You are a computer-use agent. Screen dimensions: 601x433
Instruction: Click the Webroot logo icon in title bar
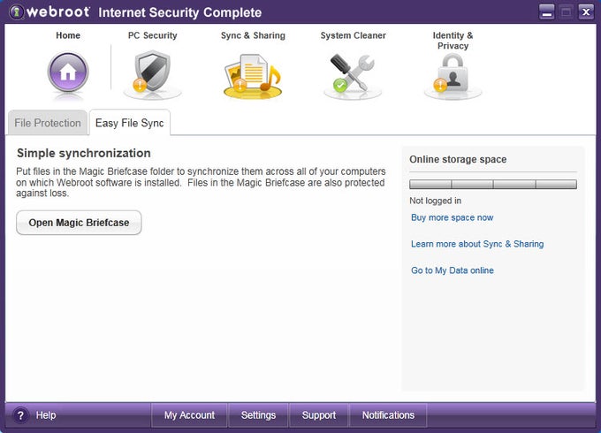[x=17, y=11]
